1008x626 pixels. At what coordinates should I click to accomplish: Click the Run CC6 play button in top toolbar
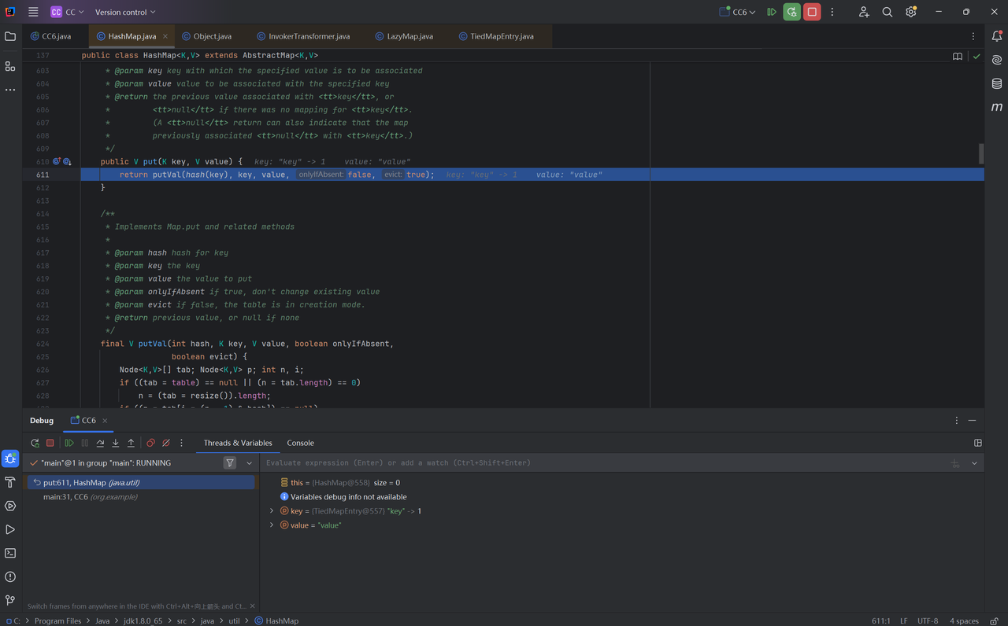(772, 12)
